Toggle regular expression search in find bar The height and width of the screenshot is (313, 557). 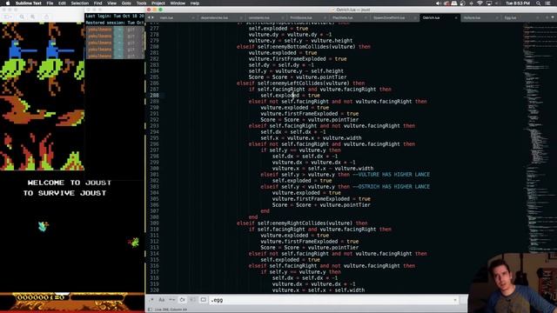[151, 300]
